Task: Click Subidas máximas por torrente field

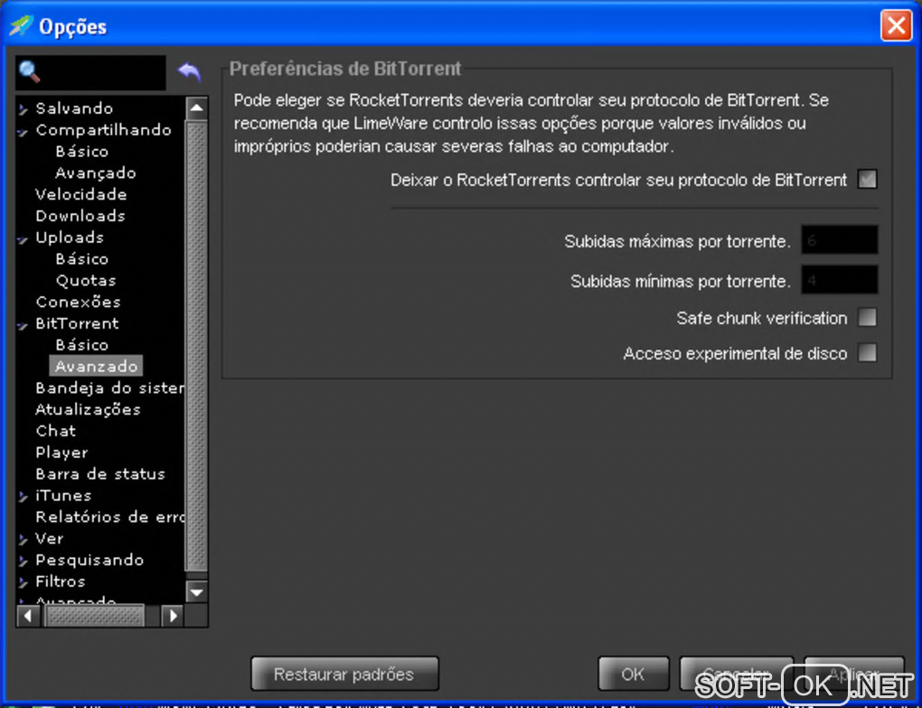Action: coord(839,239)
